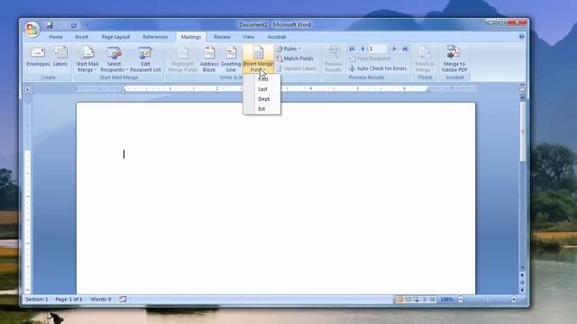Click inside the blank document page
Screen dimensions: 577x324
(x=276, y=198)
